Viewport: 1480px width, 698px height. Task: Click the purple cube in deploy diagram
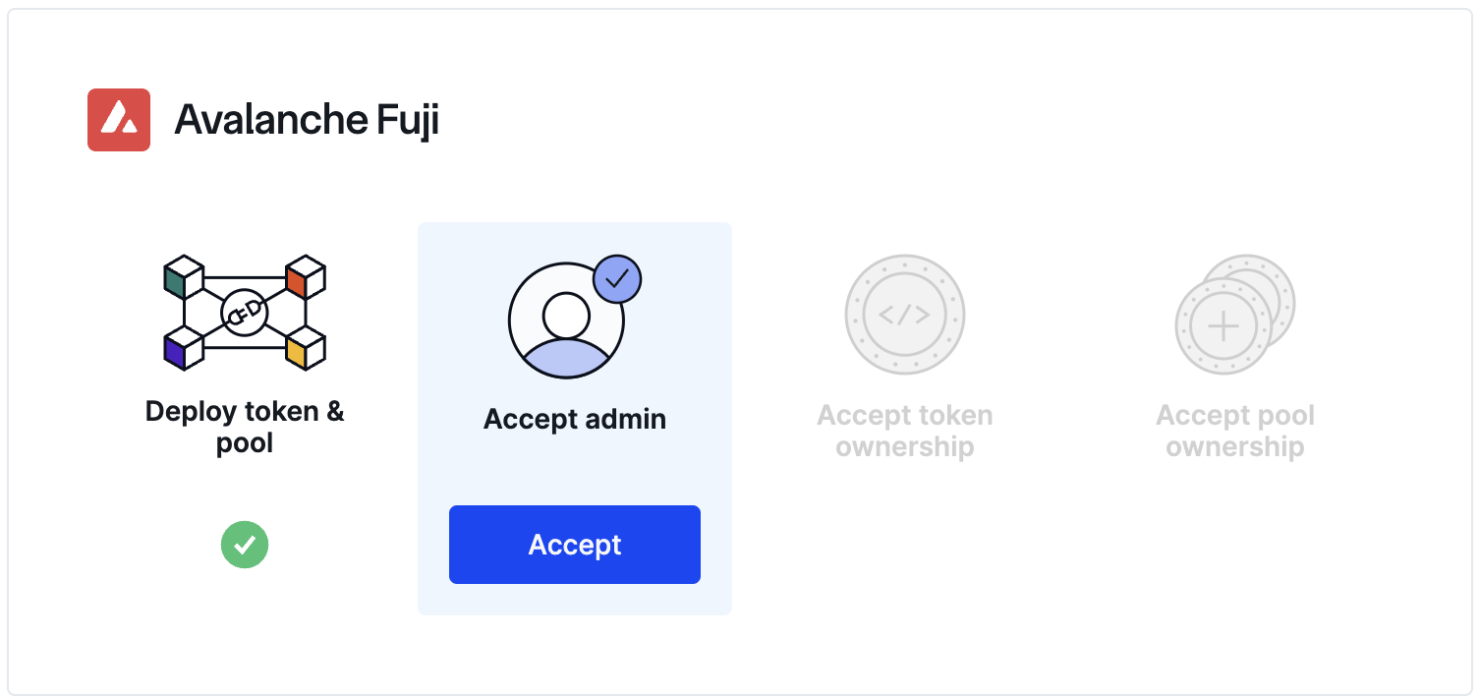182,348
